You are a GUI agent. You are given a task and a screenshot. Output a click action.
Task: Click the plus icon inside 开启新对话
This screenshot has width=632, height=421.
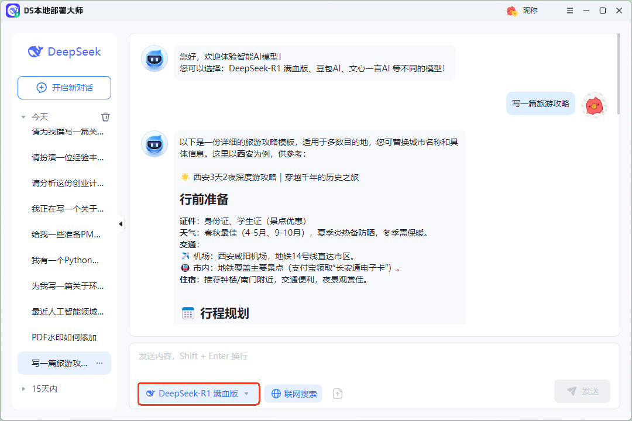coord(41,87)
